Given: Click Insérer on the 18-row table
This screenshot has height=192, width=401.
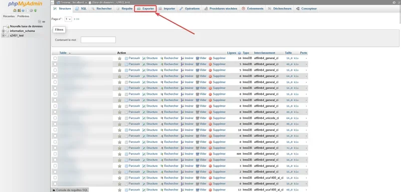Looking at the screenshot, I should [187, 130].
